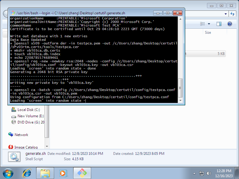Viewport: 239px width, 179px height.
Task: Open Explorer help icon
Action: [230, 24]
